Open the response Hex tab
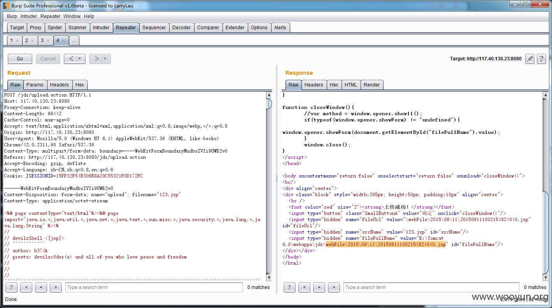Viewport: 552px width, 308px height. click(334, 85)
